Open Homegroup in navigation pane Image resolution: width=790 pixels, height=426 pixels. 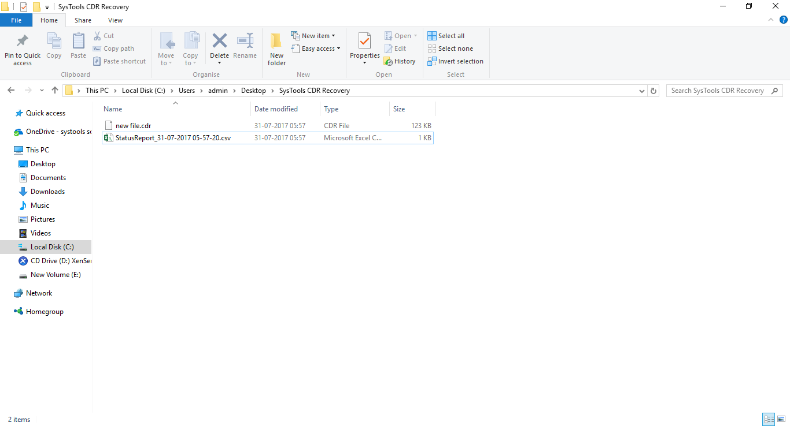coord(45,312)
